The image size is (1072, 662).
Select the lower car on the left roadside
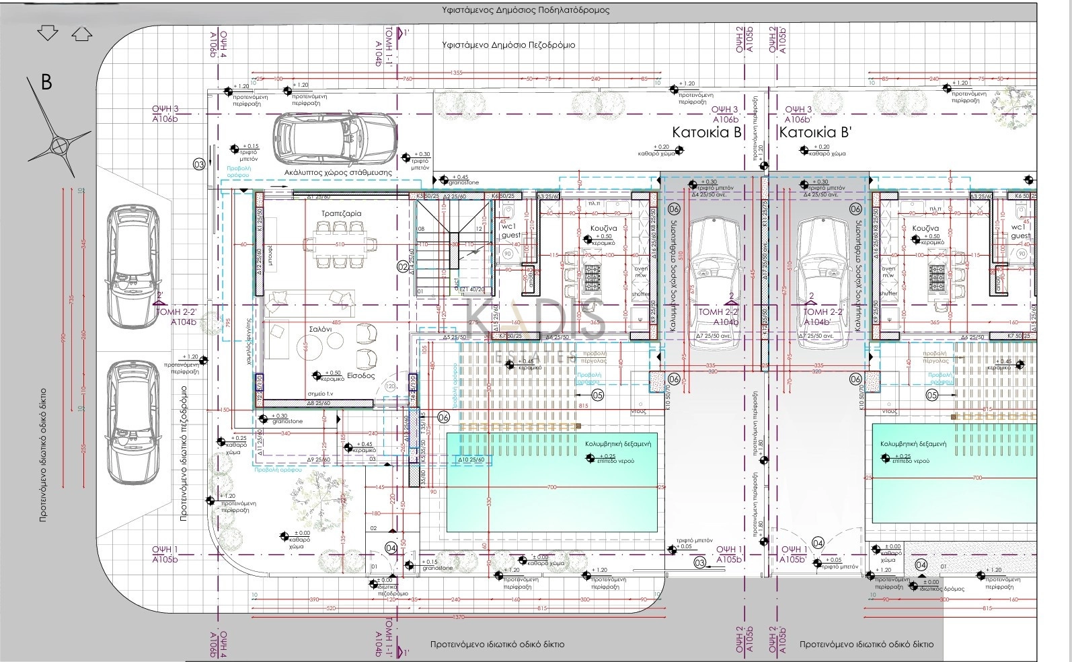click(132, 421)
